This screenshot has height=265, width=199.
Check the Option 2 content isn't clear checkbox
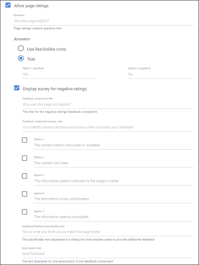[25, 158]
